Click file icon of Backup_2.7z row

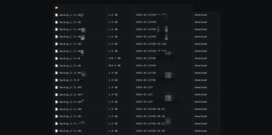pos(56,66)
